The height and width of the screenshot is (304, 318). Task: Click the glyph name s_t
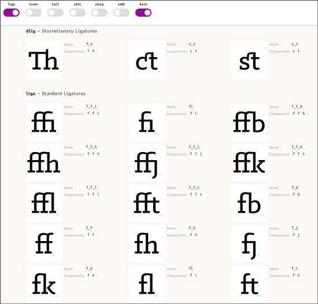pyautogui.click(x=295, y=44)
